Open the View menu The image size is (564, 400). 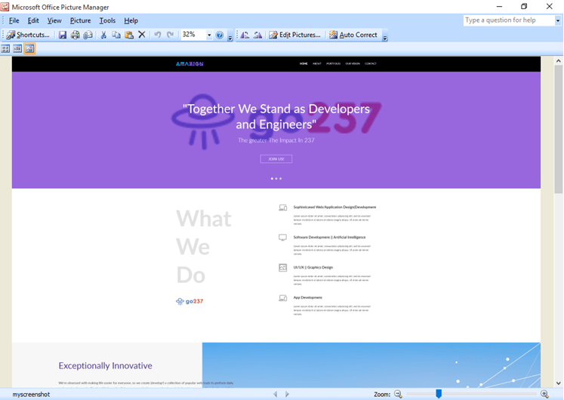click(x=54, y=20)
